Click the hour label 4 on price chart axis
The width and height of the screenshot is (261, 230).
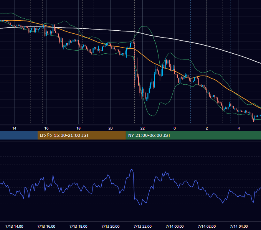tap(239, 128)
